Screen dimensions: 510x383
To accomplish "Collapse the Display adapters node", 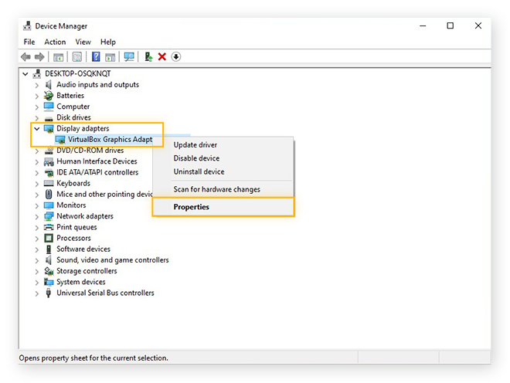I will pos(37,129).
